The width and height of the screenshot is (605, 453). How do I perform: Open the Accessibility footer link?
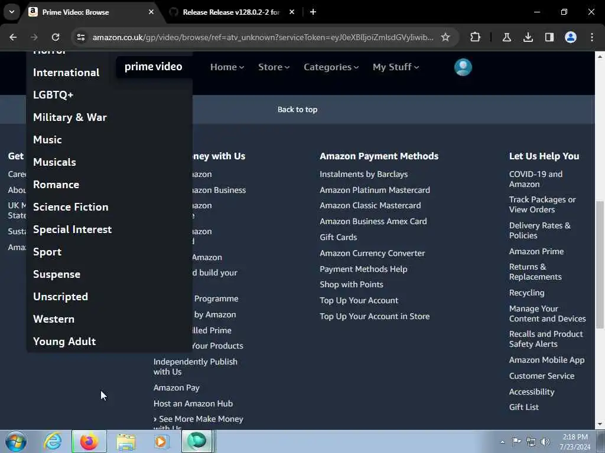pyautogui.click(x=532, y=392)
